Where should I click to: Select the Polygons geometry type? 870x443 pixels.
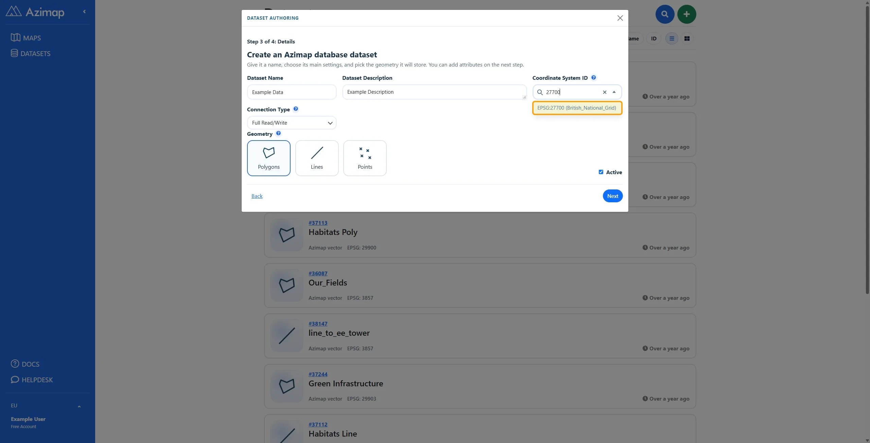pyautogui.click(x=268, y=158)
